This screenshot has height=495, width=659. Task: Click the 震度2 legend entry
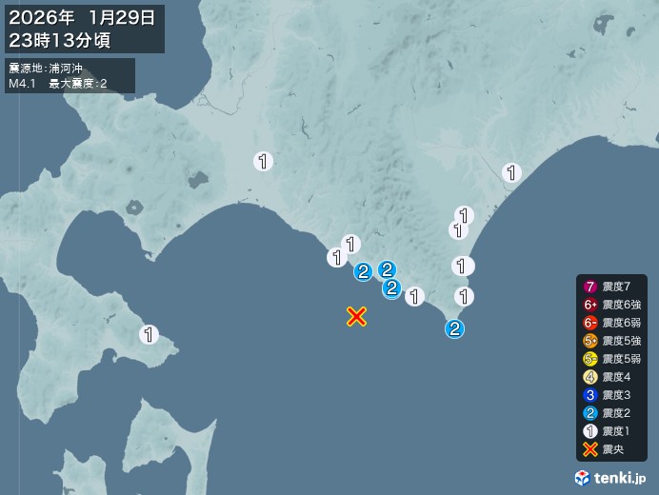tap(607, 413)
